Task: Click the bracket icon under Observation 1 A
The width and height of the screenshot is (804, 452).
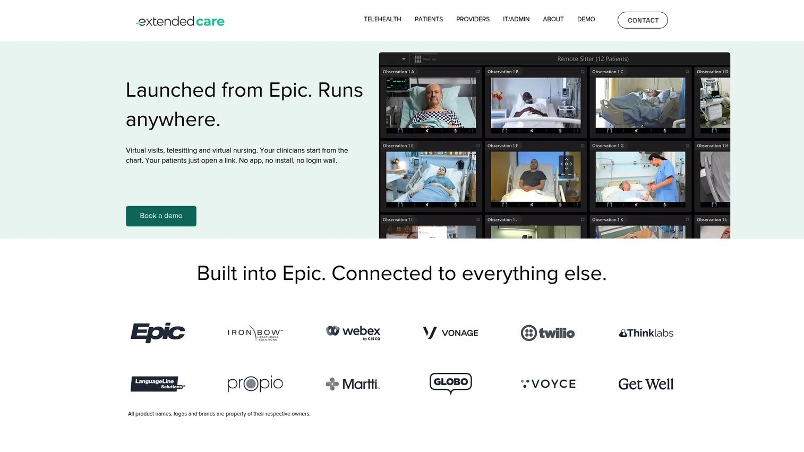Action: pos(400,131)
